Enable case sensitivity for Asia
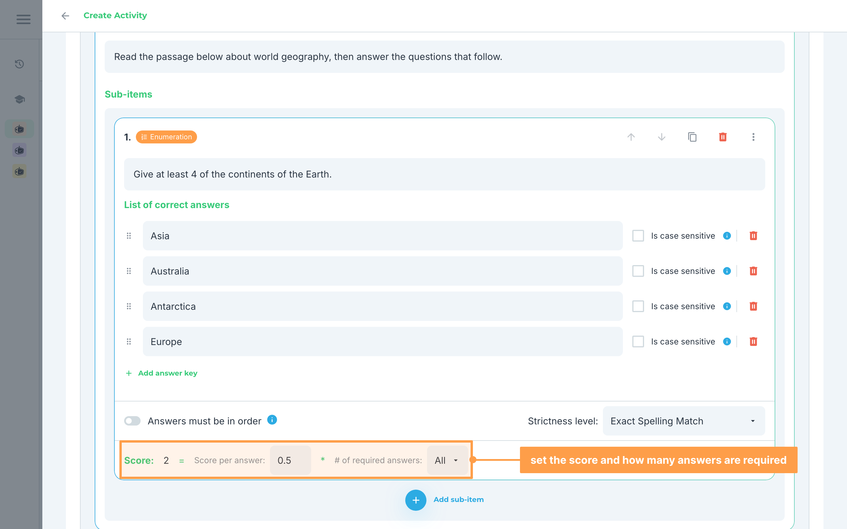This screenshot has height=529, width=847. (x=638, y=236)
